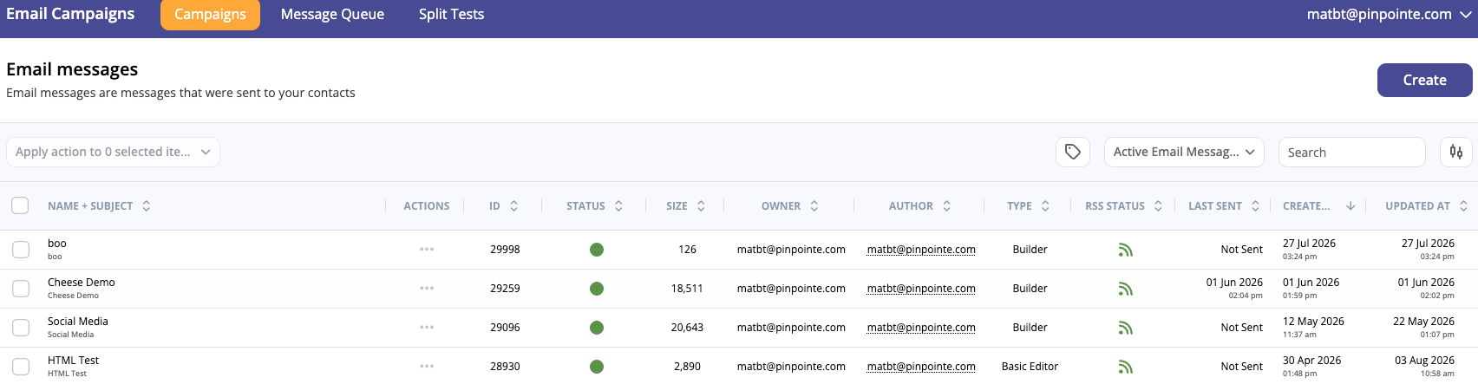Open the HTML Test message name
This screenshot has width=1478, height=384.
[74, 361]
